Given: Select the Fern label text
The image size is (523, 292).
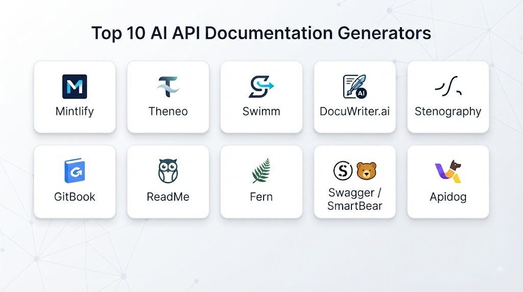Looking at the screenshot, I should [261, 197].
